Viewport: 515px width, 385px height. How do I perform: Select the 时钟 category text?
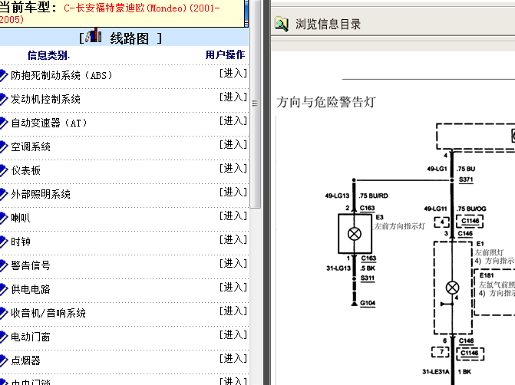[21, 242]
